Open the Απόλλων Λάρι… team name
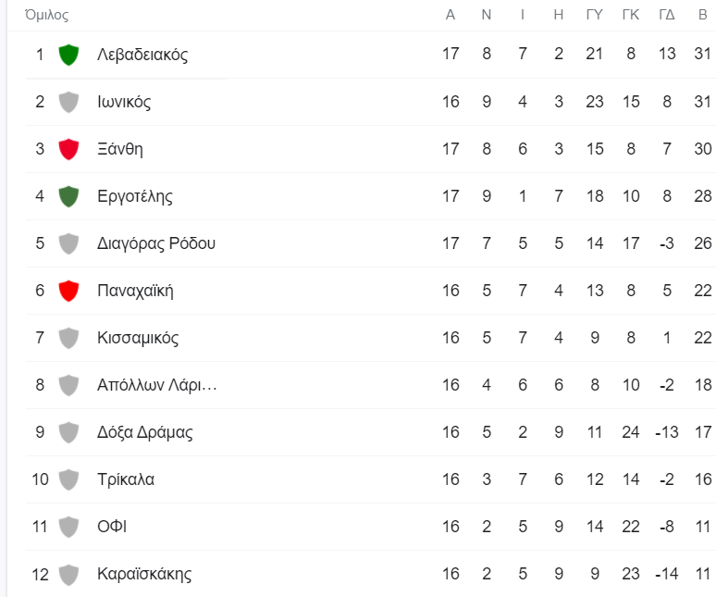Viewport: 716px width, 597px height. pos(156,385)
